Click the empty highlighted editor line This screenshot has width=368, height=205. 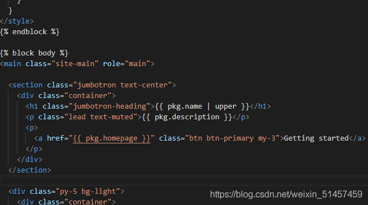(x=184, y=181)
